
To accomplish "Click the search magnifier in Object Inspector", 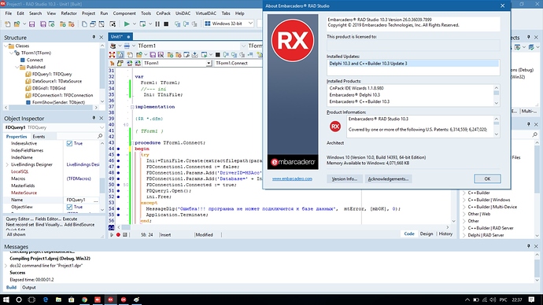I will [100, 136].
